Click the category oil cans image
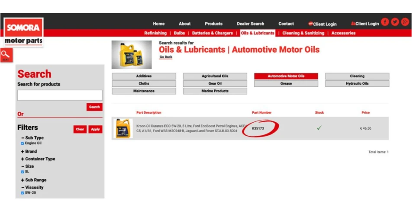412x216 pixels. point(132,54)
